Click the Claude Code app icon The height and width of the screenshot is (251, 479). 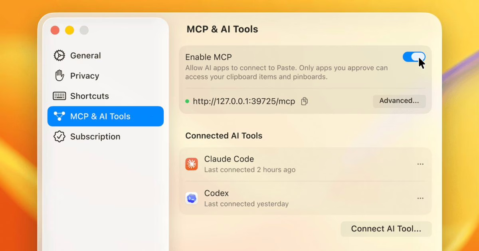[x=192, y=164]
